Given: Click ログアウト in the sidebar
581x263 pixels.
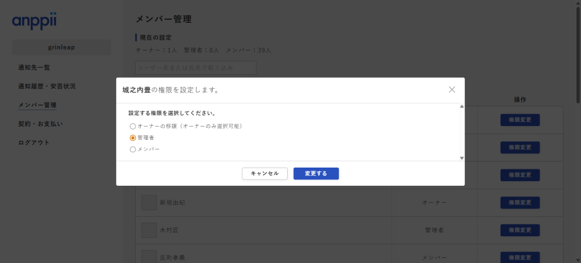Looking at the screenshot, I should pyautogui.click(x=34, y=143).
